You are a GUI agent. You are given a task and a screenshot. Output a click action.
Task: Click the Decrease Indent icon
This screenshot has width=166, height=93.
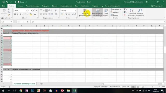click(49, 14)
